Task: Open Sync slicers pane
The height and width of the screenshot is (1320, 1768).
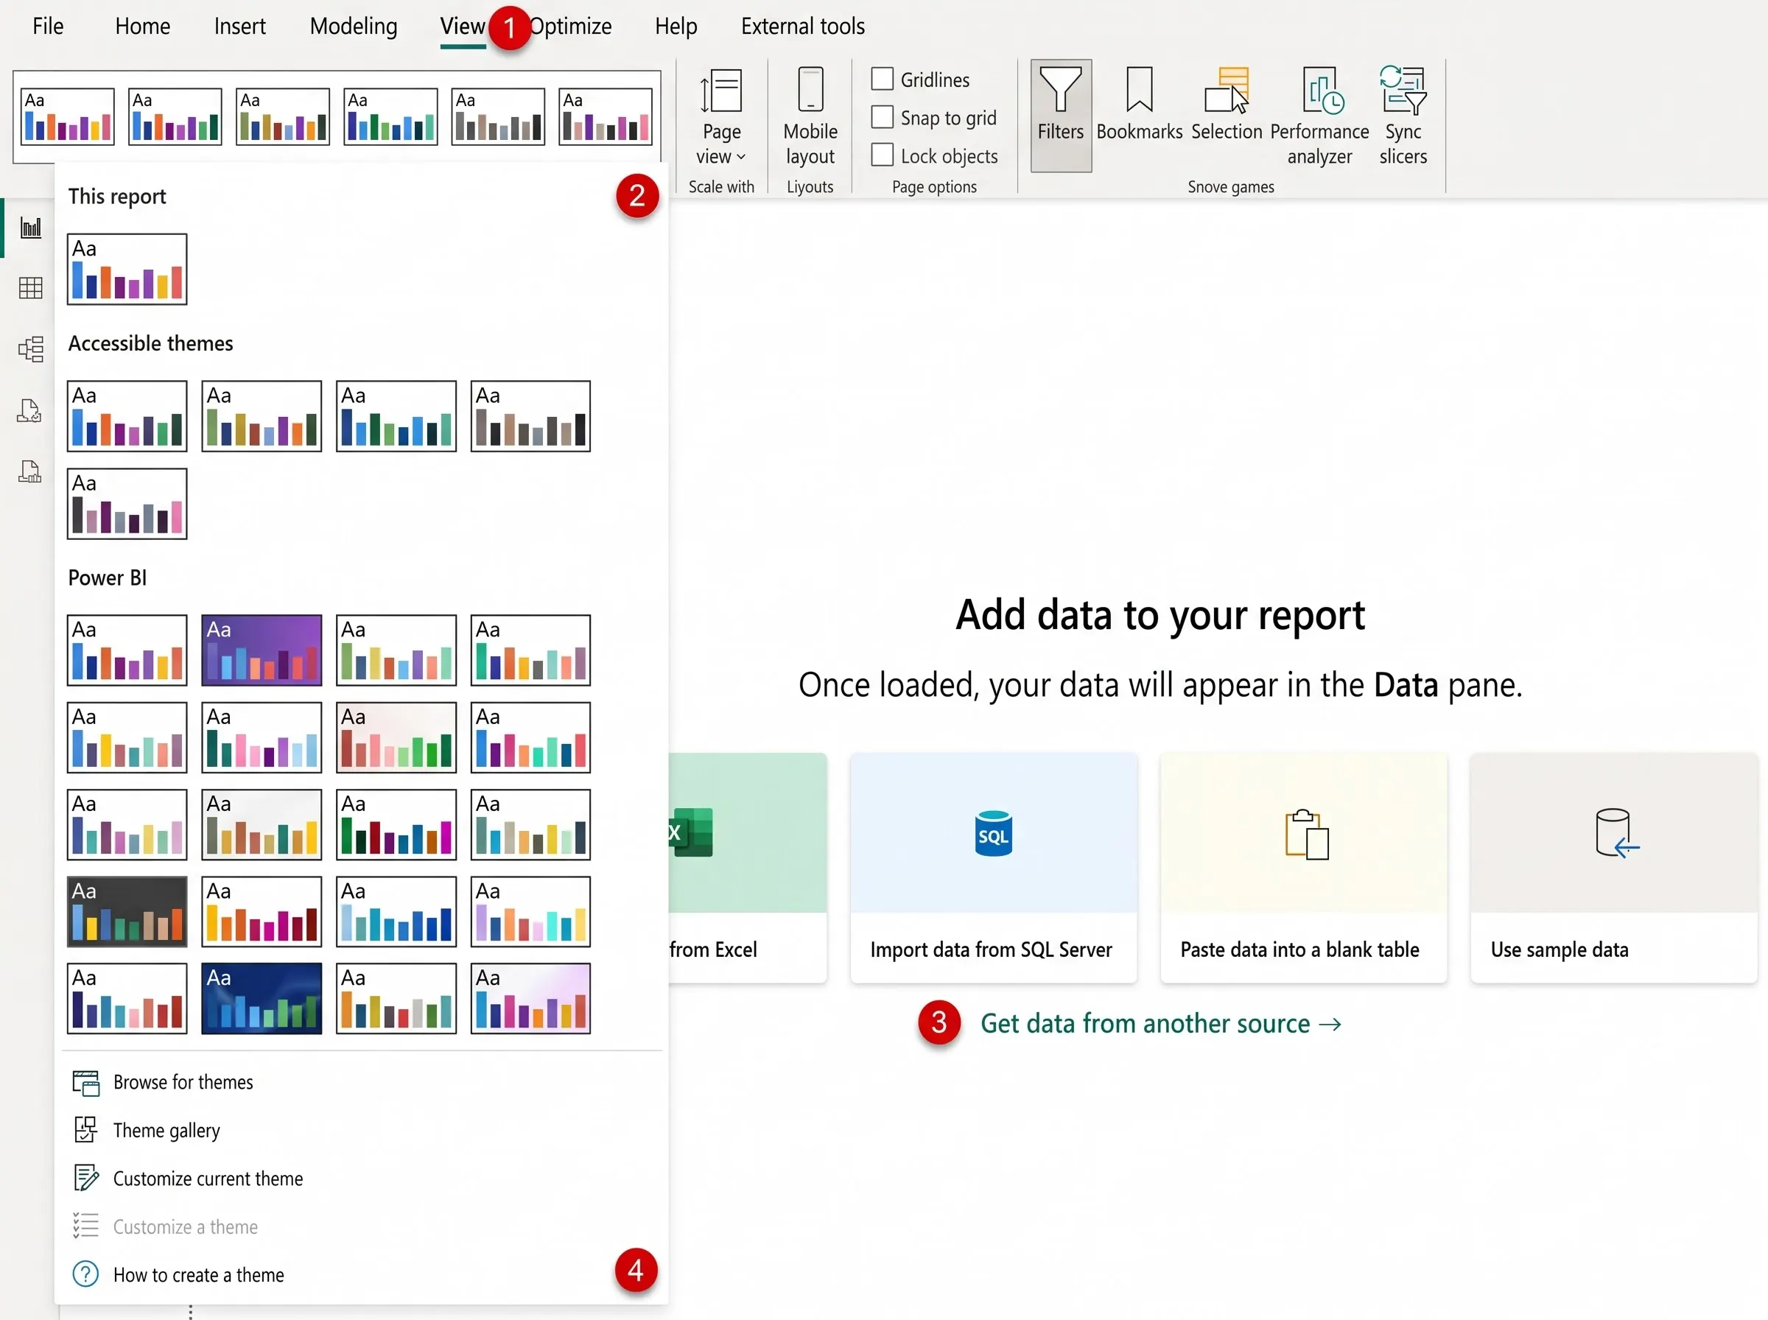Action: (x=1402, y=116)
